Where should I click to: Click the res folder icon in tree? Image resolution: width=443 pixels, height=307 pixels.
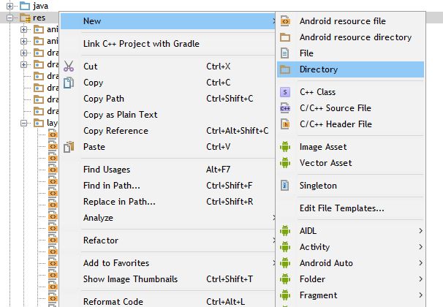[x=25, y=18]
